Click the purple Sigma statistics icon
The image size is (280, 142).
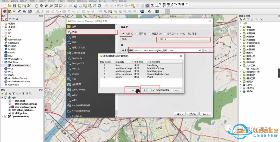tap(152, 6)
